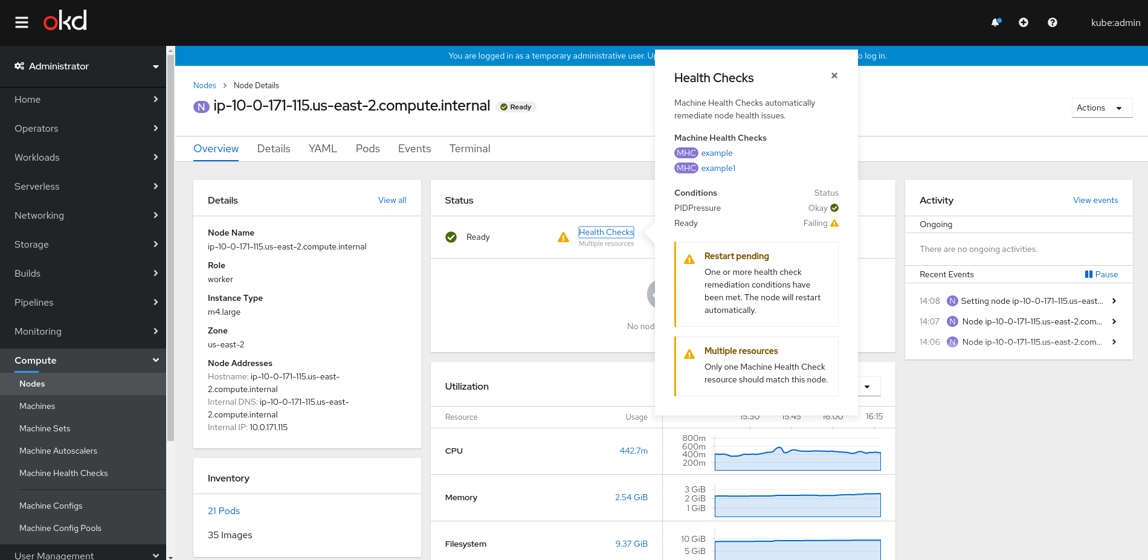Click the plus import icon
This screenshot has height=560, width=1148.
click(1024, 22)
